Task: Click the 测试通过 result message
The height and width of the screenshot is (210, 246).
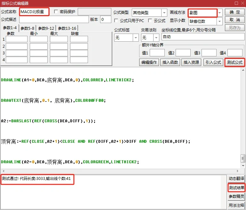Action: [36, 179]
